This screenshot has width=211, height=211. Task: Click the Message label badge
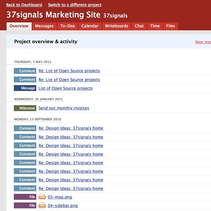[25, 88]
